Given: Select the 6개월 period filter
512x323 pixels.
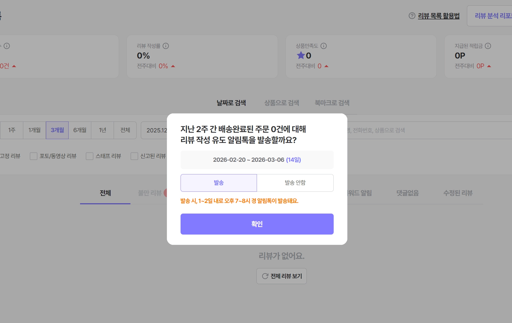Looking at the screenshot, I should tap(80, 130).
